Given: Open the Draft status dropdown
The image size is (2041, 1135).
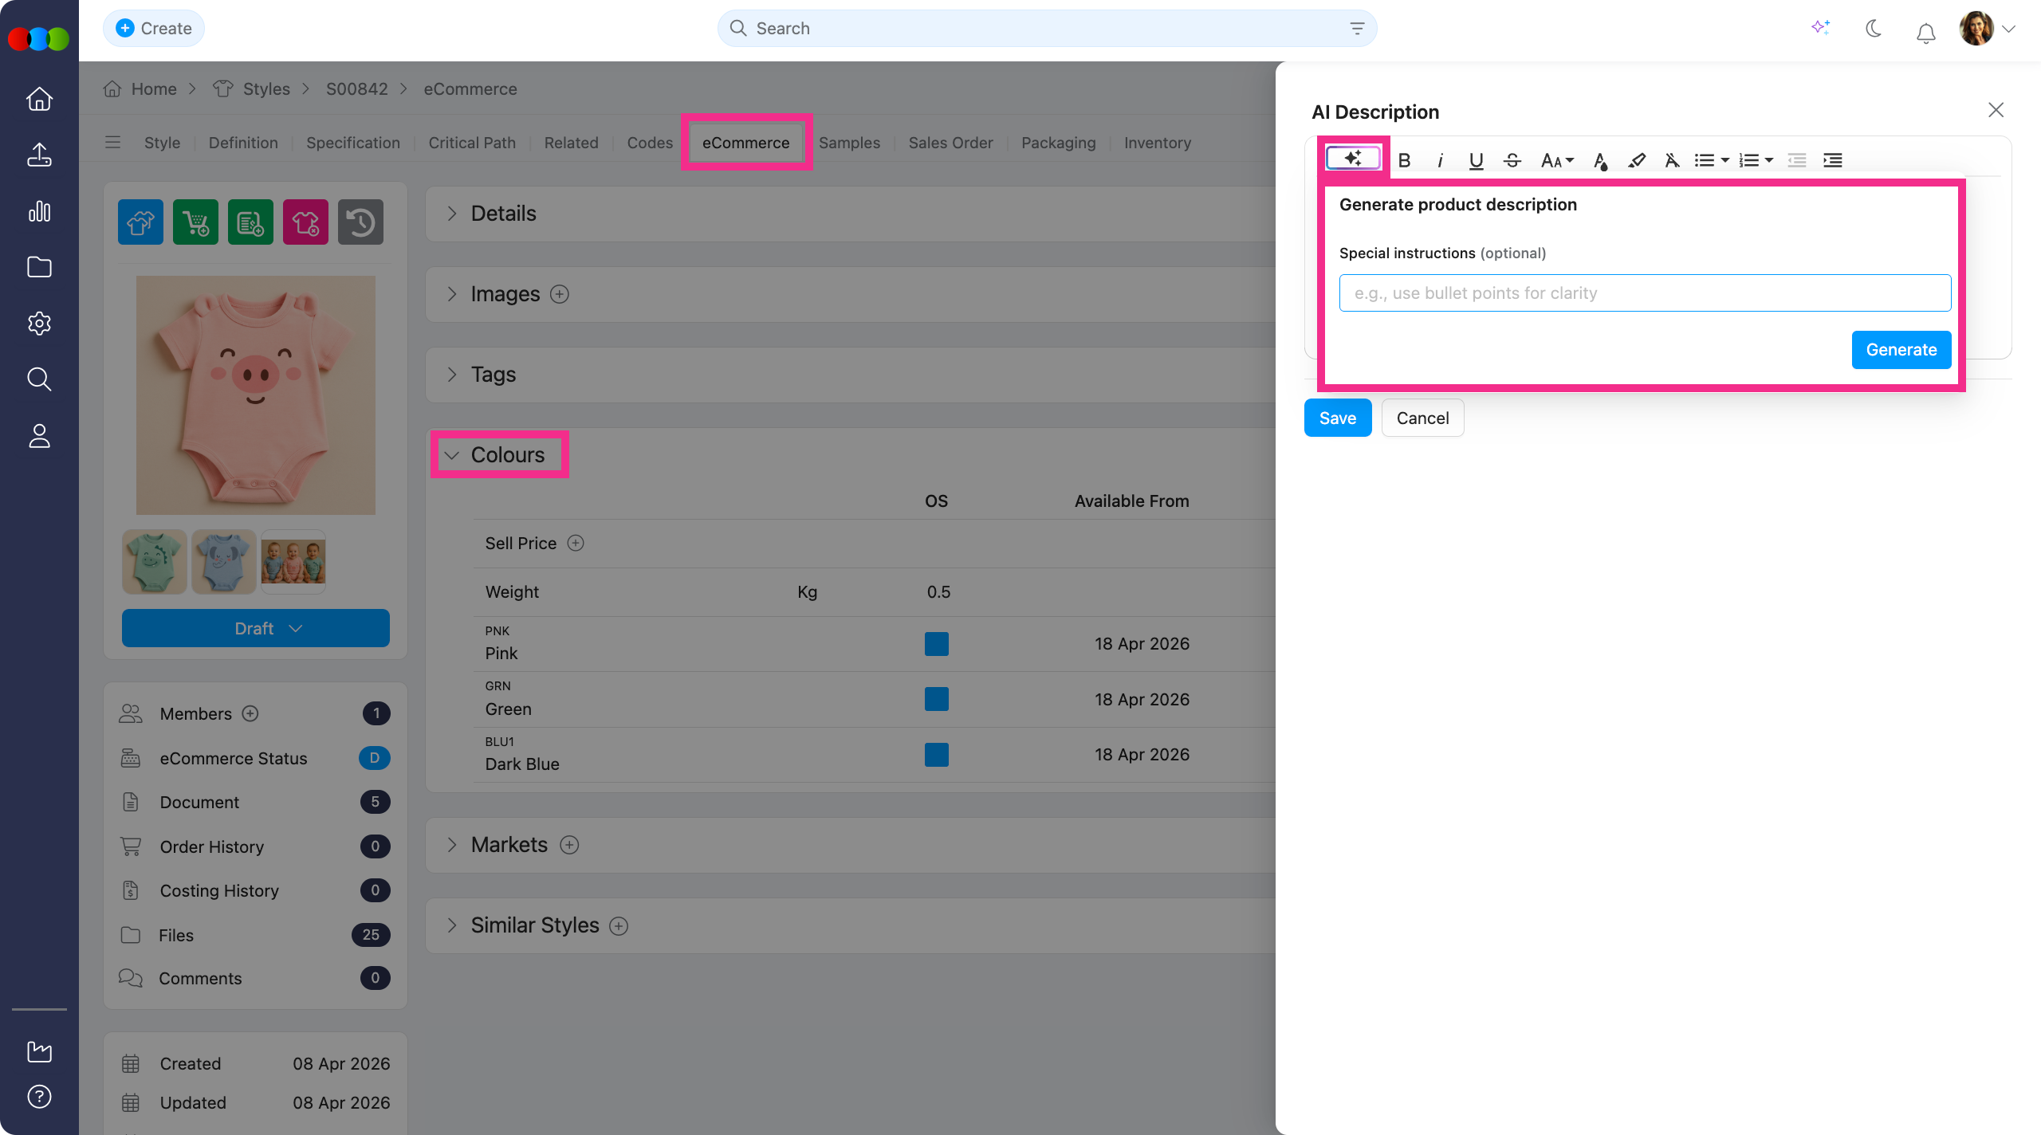Looking at the screenshot, I should coord(255,629).
